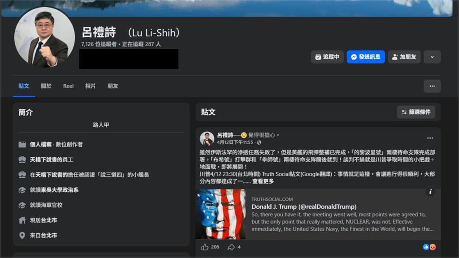Image resolution: width=459 pixels, height=258 pixels.
Task: Open the '...' options menu on the post
Action: pos(430,138)
